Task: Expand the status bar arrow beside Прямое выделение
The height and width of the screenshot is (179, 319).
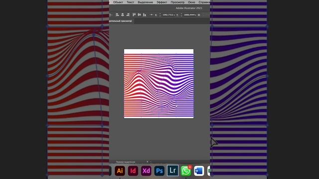Action: click(148, 162)
